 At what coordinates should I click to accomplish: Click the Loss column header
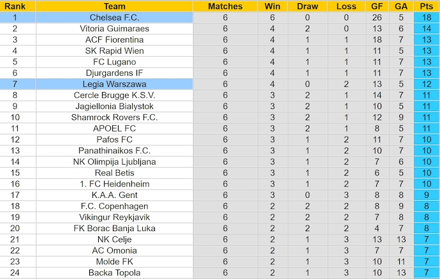tap(346, 6)
